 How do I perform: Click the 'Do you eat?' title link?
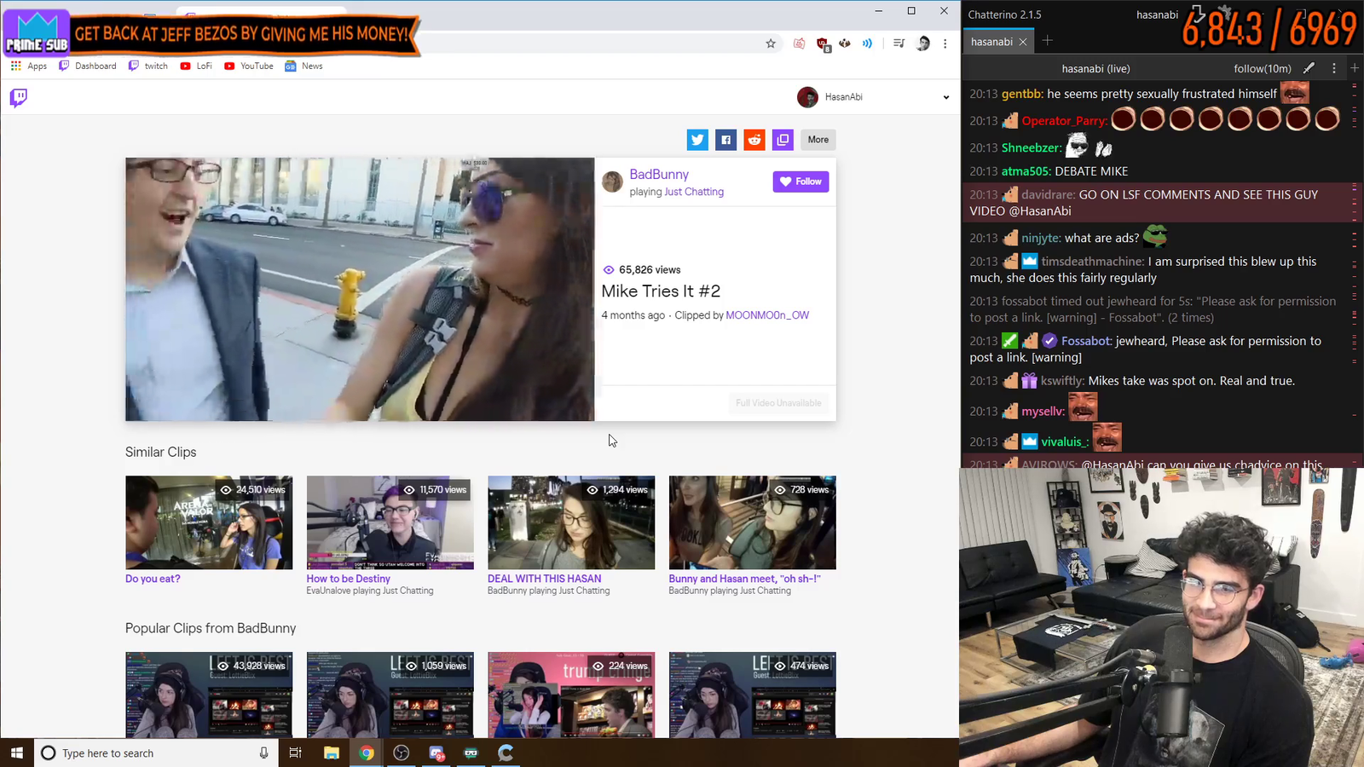point(153,579)
